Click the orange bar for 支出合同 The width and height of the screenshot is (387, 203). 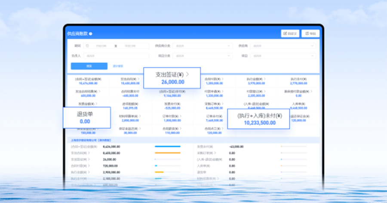167,152
